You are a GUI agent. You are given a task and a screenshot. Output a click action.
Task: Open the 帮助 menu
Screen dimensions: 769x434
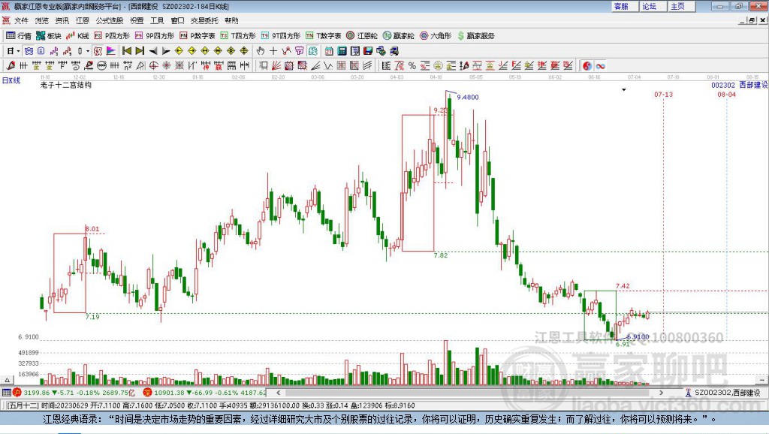pyautogui.click(x=231, y=20)
